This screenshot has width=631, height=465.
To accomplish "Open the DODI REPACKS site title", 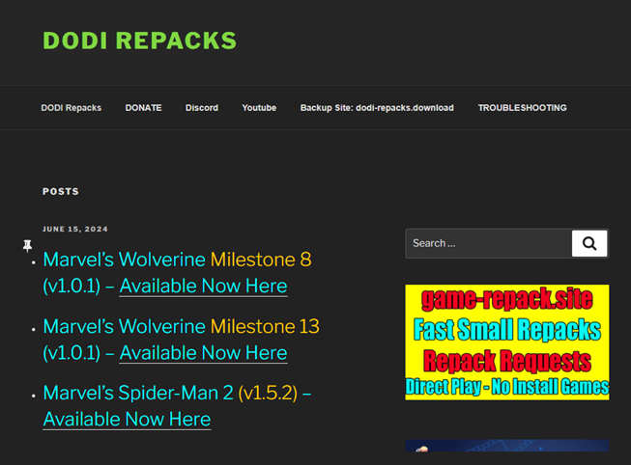I will (x=139, y=41).
